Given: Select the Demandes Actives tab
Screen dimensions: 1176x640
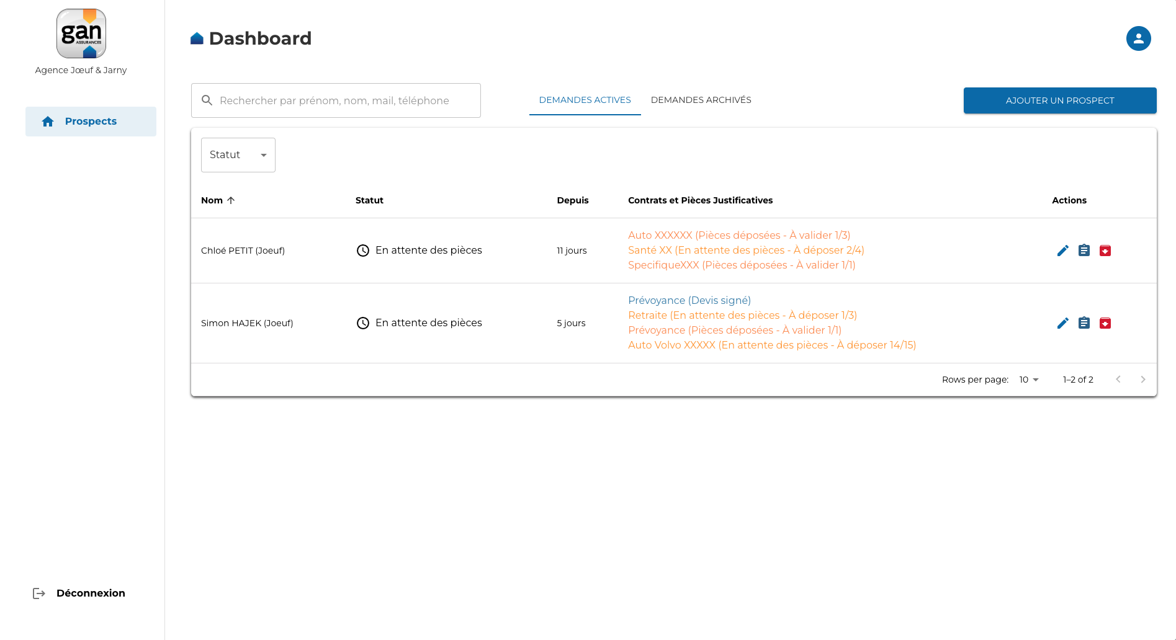Looking at the screenshot, I should (x=585, y=100).
